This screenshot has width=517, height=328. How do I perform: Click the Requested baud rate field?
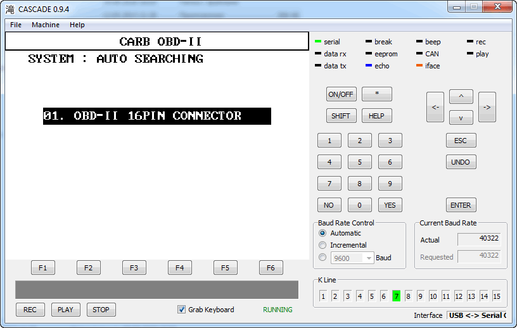click(x=479, y=256)
